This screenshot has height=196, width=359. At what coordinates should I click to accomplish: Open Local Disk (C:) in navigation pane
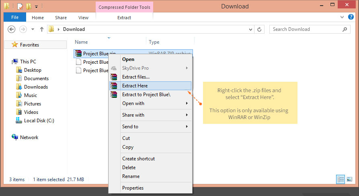click(39, 121)
